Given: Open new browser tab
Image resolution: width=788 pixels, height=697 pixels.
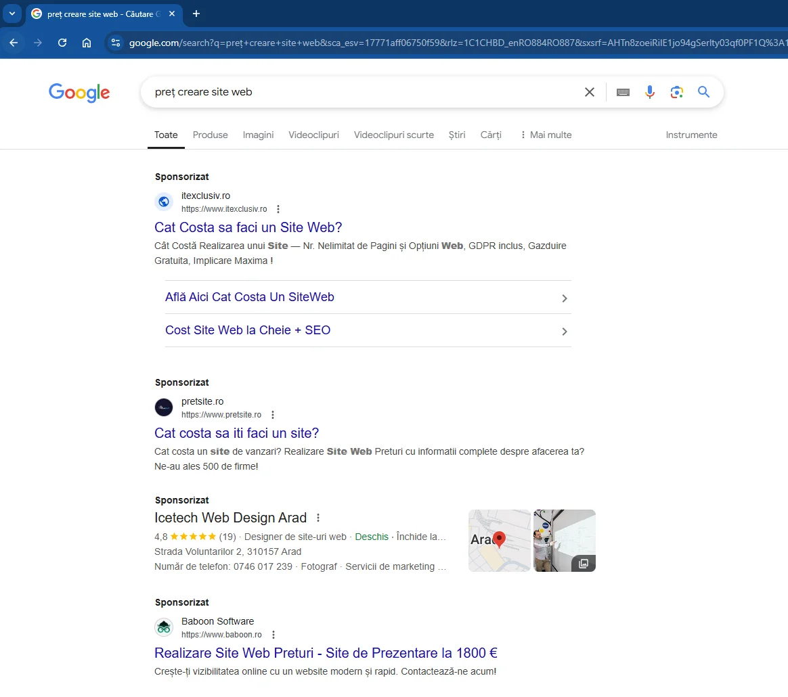Looking at the screenshot, I should 196,14.
